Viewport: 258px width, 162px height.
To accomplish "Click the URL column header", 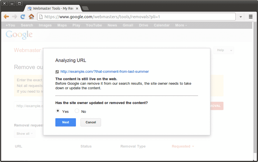I will [19, 146].
